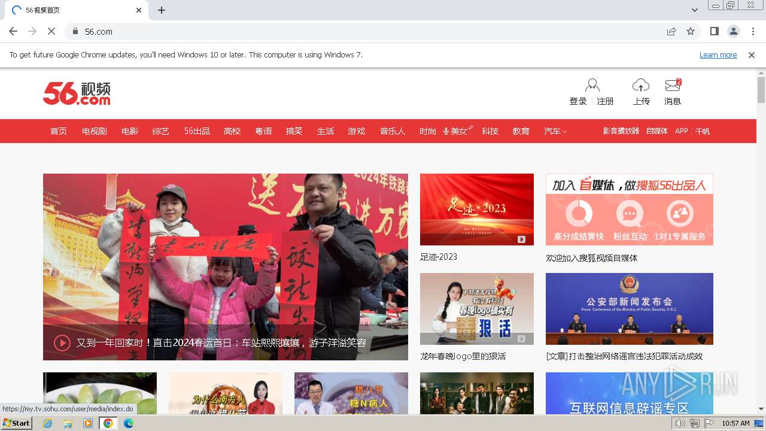Open the 千帆 link
766x431 pixels.
(x=703, y=131)
